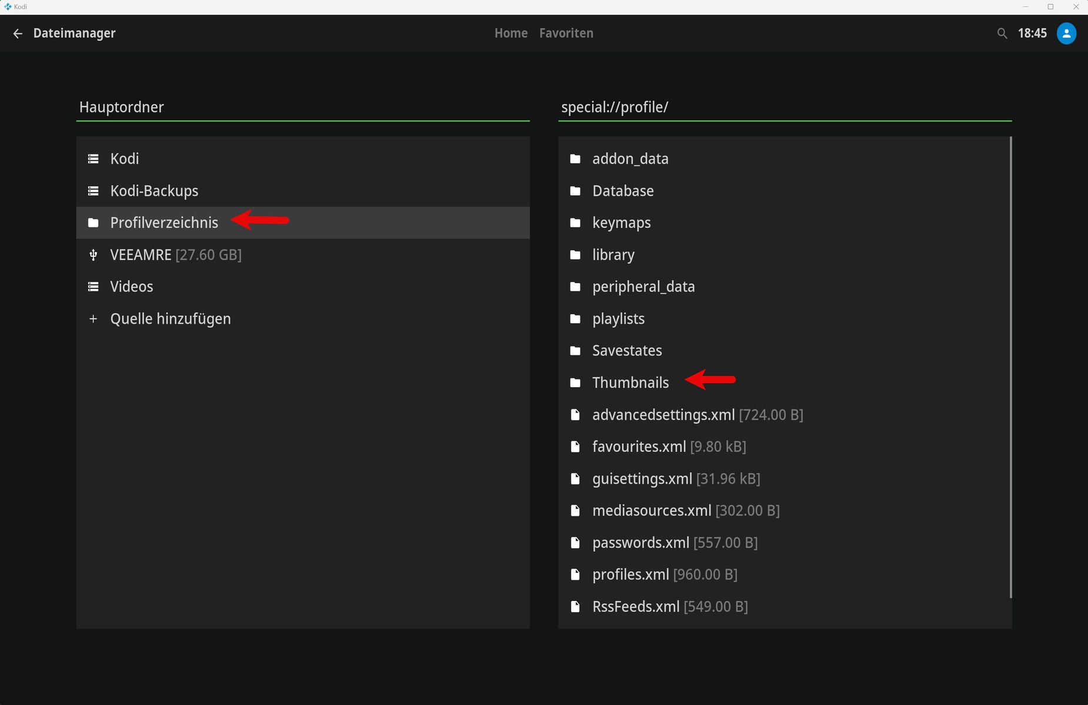Open the Database folder name
Screen dimensions: 1088x705
tap(623, 191)
